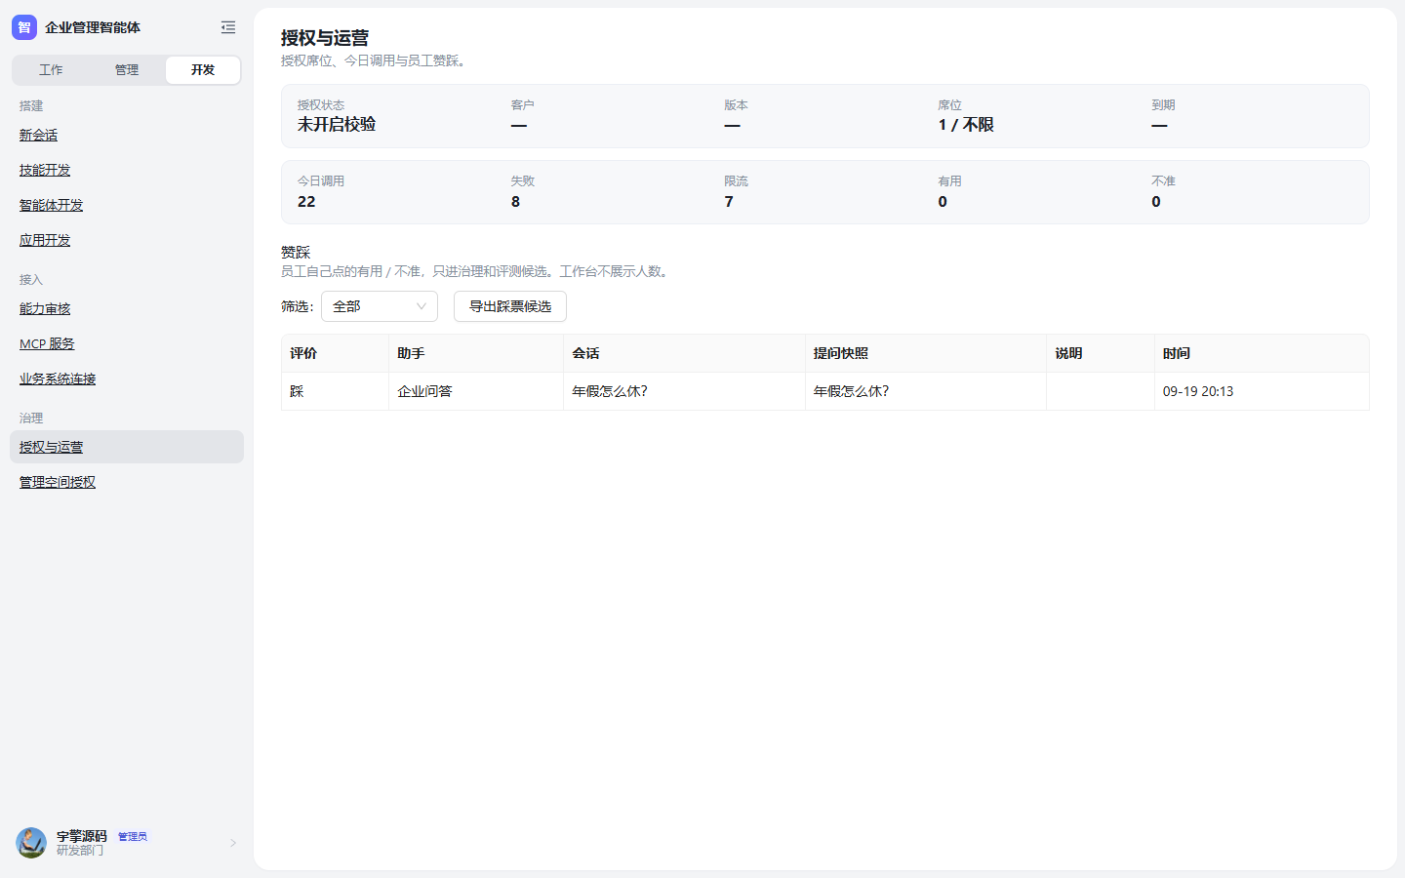Open the user avatar for 宇擎源码
Viewport: 1405px width, 878px height.
point(31,843)
